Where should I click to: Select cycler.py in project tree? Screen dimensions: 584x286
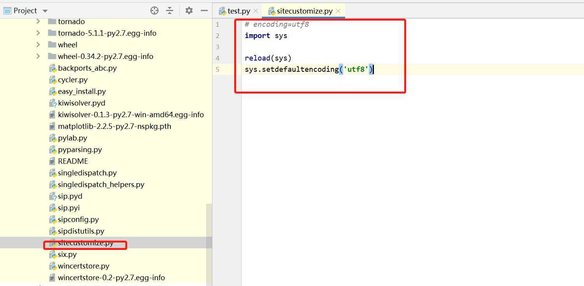[x=73, y=80]
